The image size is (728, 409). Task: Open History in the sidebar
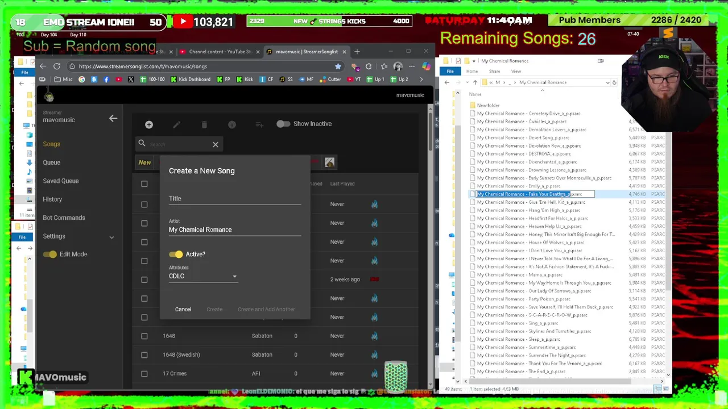click(52, 199)
